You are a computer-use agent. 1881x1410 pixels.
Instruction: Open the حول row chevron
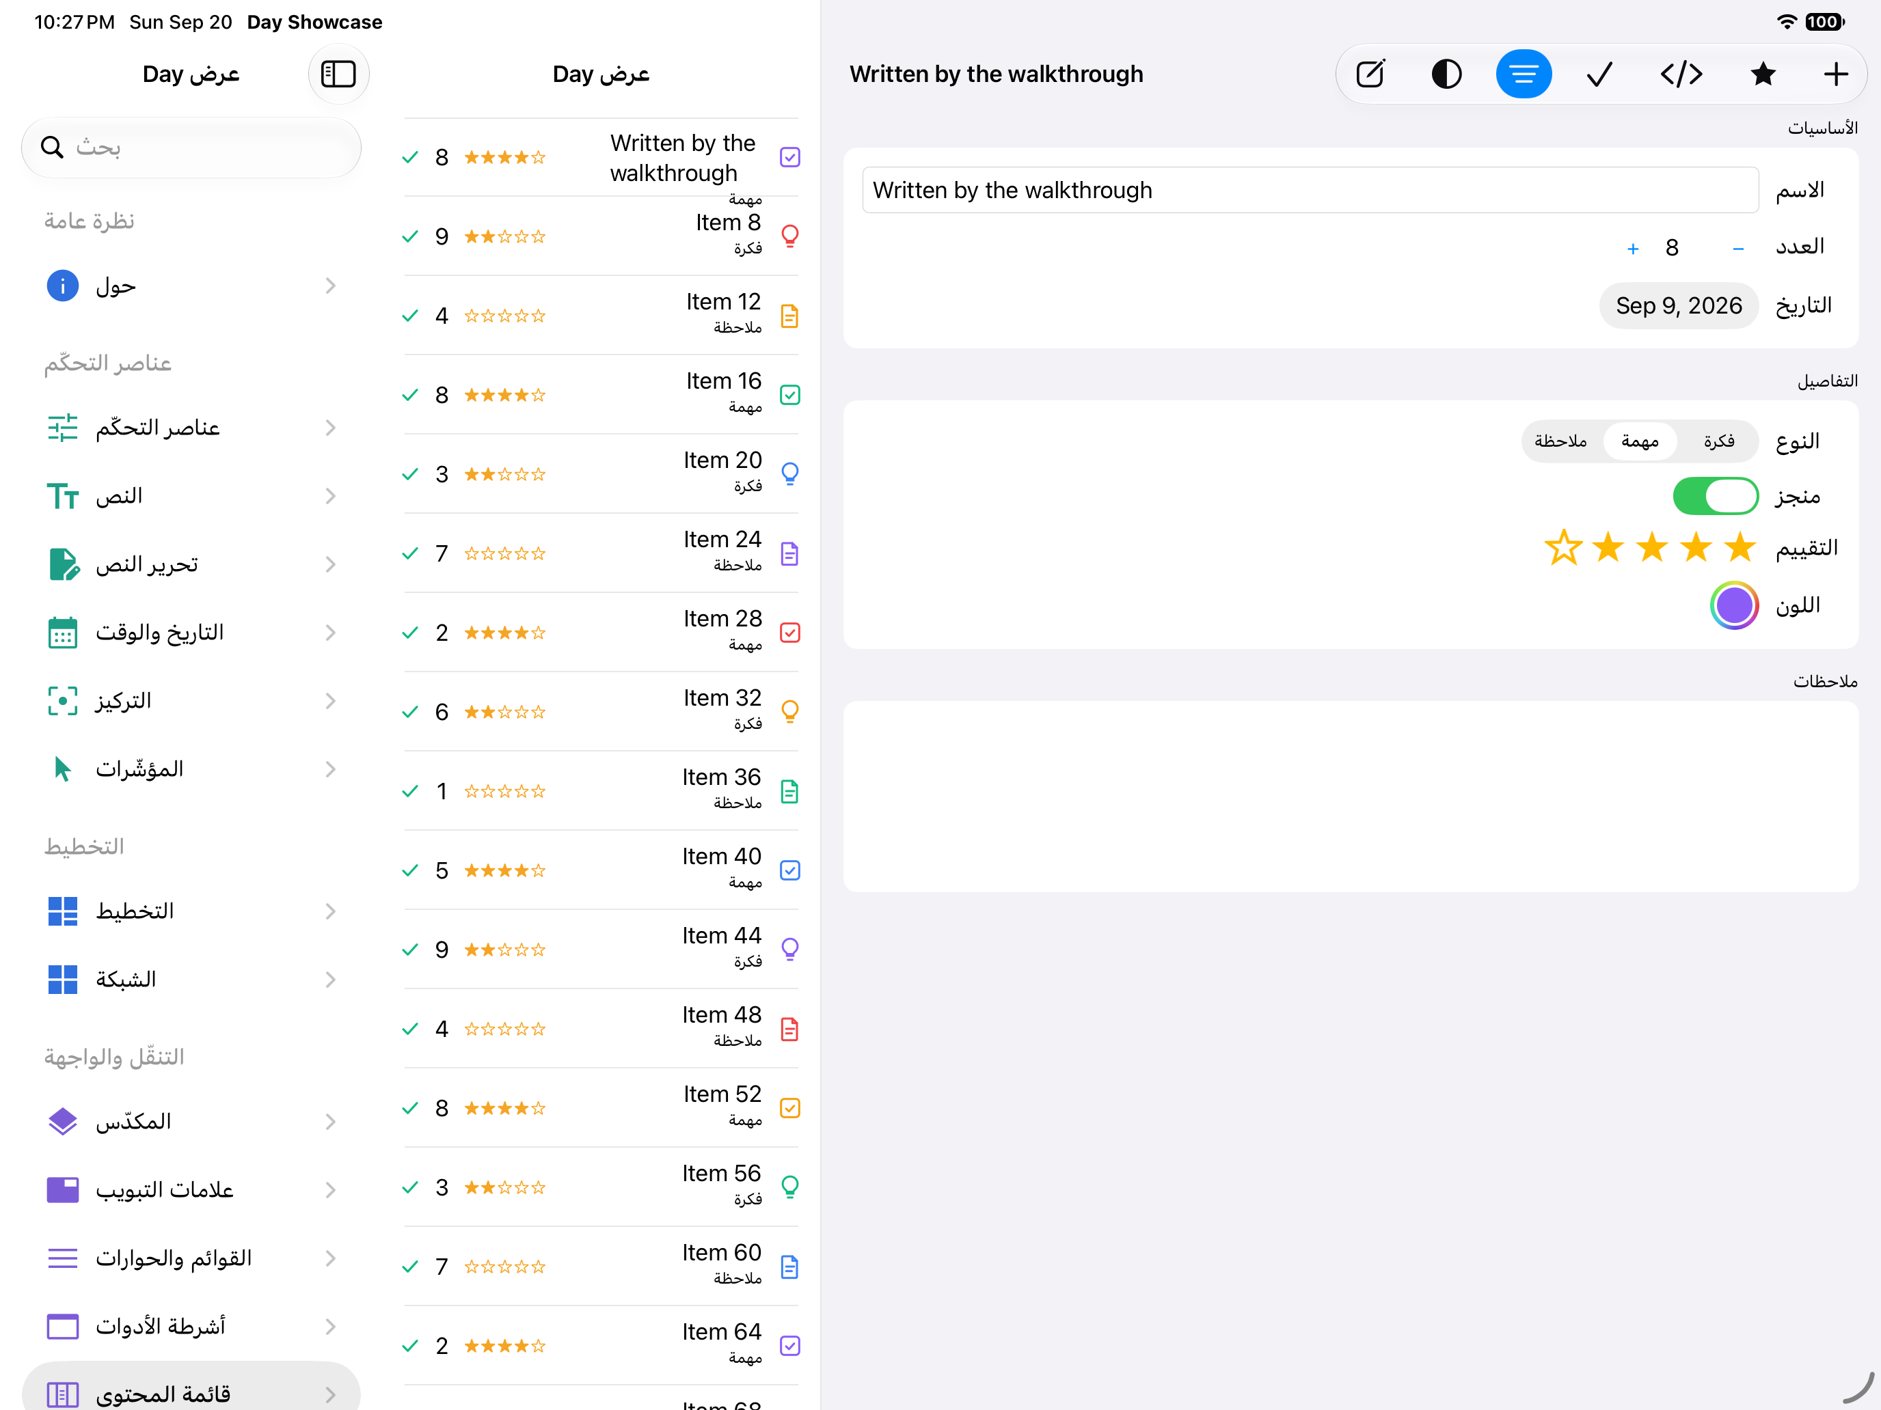click(x=330, y=286)
